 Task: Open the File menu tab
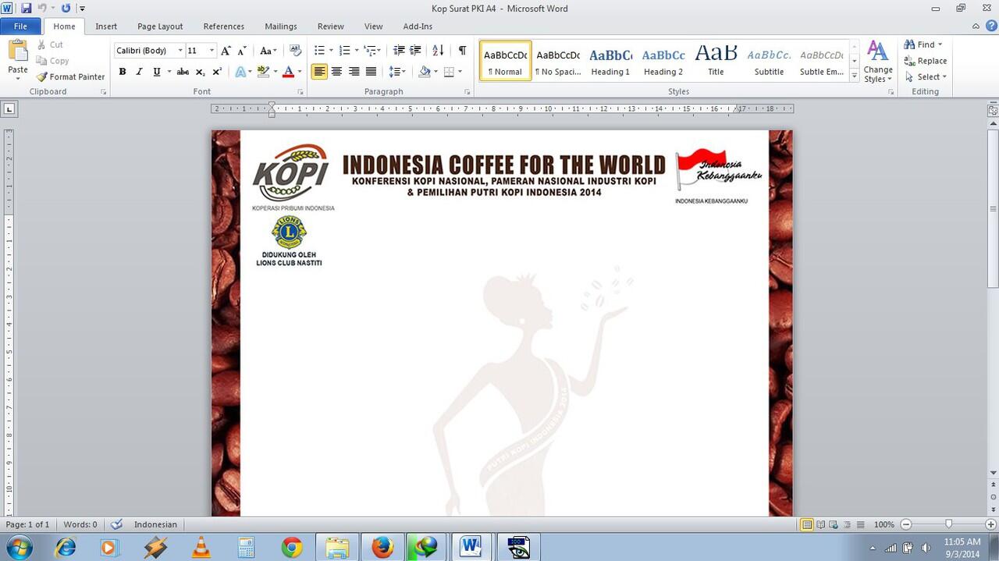pos(20,27)
